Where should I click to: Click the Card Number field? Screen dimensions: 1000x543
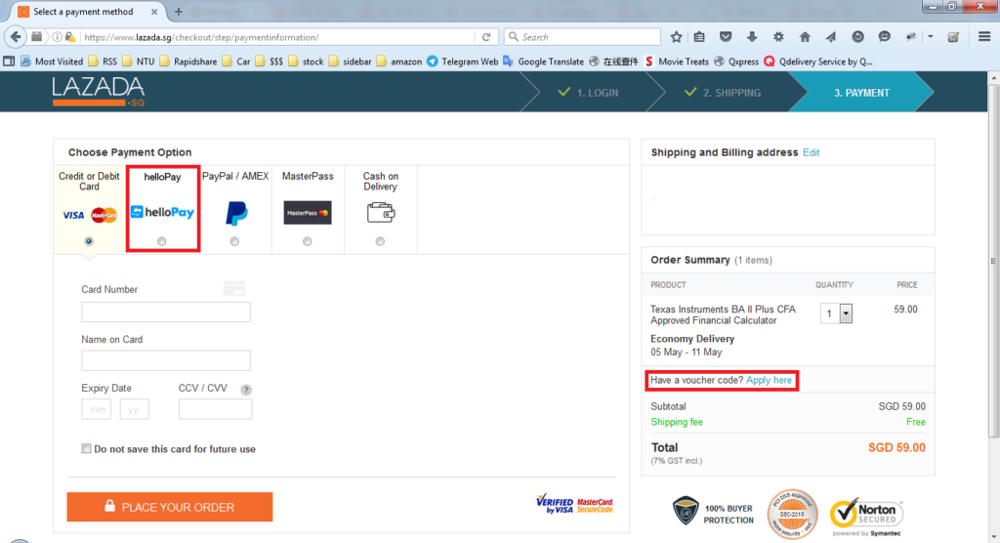pos(166,312)
